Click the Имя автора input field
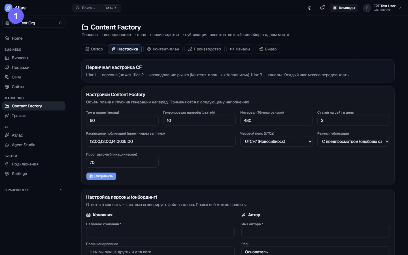The image size is (408, 255). click(x=316, y=232)
